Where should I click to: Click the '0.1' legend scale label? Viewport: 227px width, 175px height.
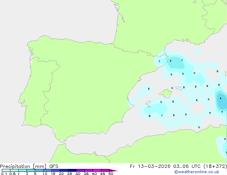tap(4, 174)
